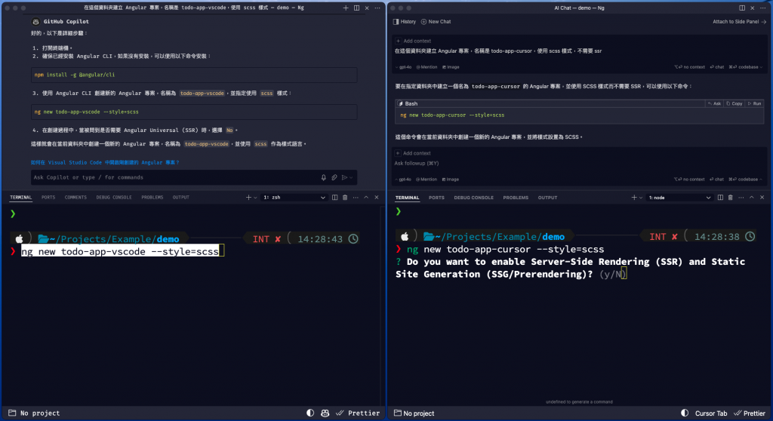Maximize the left terminal panel with the caret
Image resolution: width=773 pixels, height=421 pixels.
(x=366, y=197)
